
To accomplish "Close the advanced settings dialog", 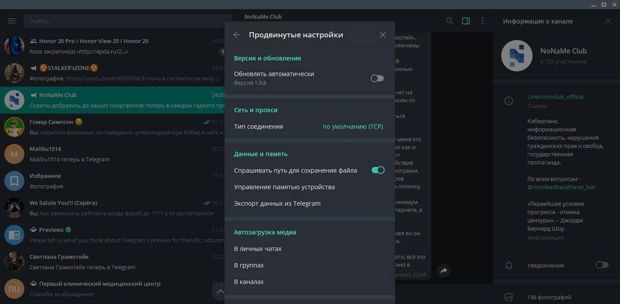I will 382,35.
